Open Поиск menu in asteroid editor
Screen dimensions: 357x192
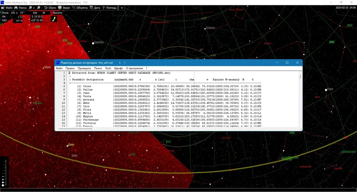tap(98, 68)
